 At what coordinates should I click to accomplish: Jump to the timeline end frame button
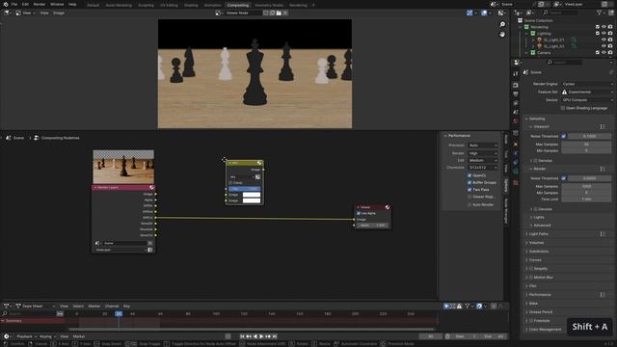tap(275, 336)
